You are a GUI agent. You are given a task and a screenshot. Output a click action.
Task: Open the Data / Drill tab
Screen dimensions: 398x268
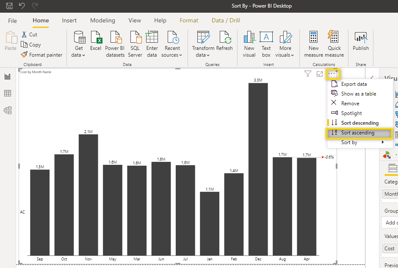(226, 20)
